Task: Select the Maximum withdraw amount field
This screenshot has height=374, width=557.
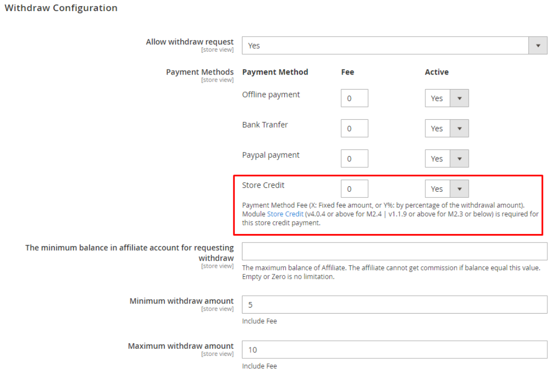Action: [394, 350]
